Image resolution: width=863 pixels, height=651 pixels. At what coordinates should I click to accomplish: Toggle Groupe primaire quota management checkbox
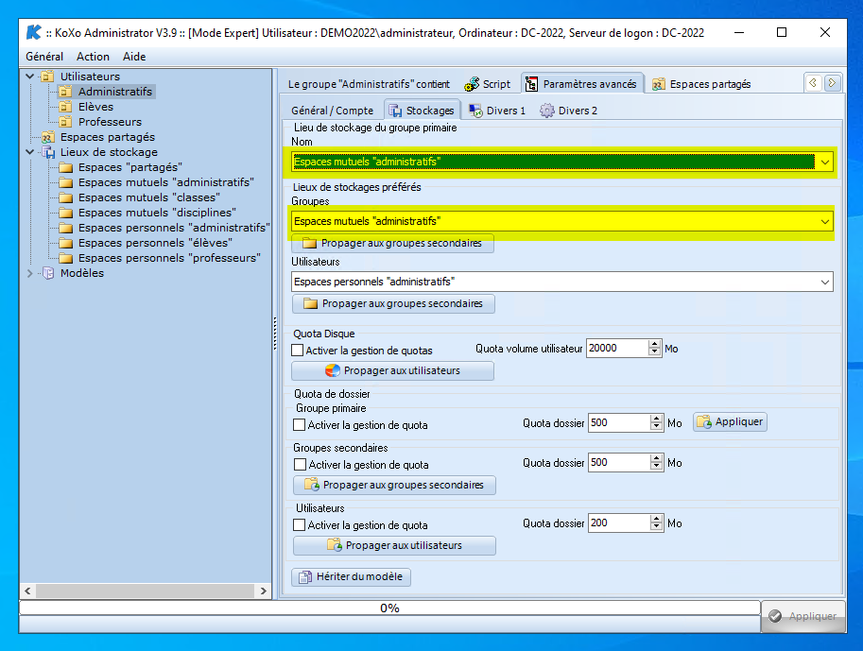pyautogui.click(x=300, y=425)
